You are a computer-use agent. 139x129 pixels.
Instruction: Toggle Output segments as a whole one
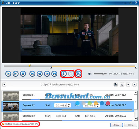[3, 124]
